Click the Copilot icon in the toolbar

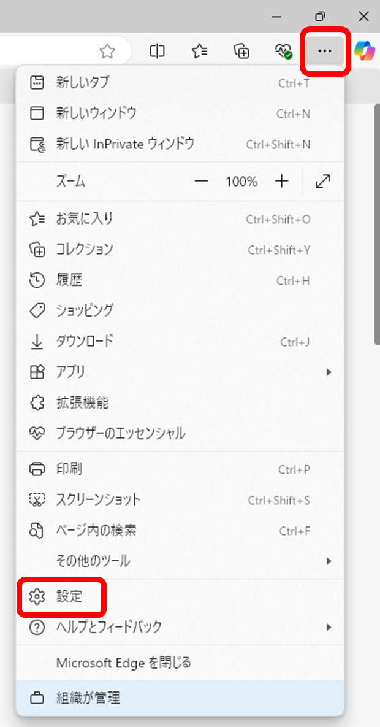[365, 51]
